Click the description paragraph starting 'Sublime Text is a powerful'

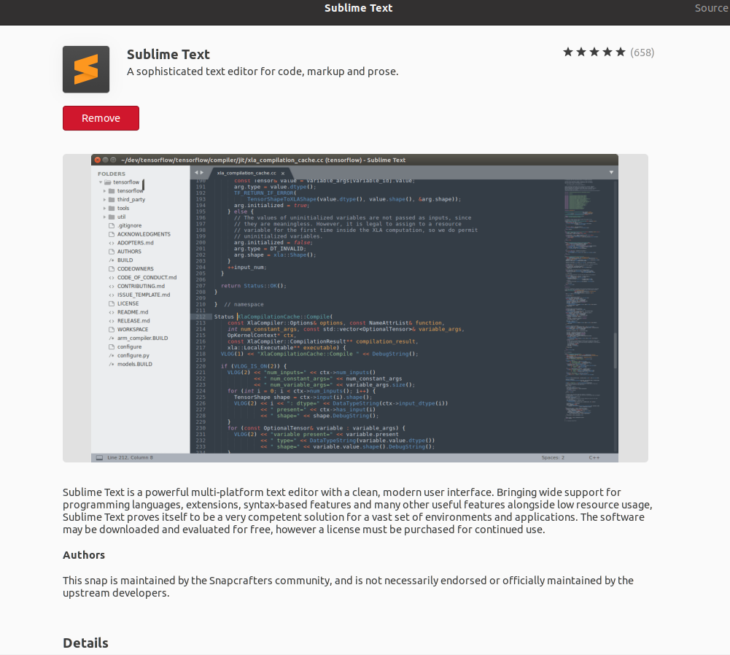[x=357, y=511]
